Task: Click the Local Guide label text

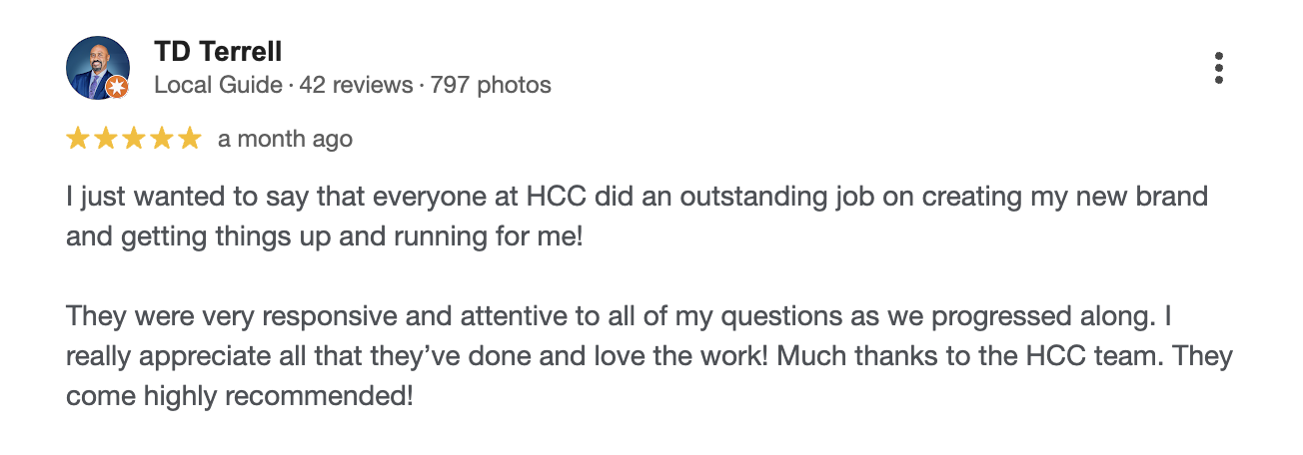Action: click(218, 86)
